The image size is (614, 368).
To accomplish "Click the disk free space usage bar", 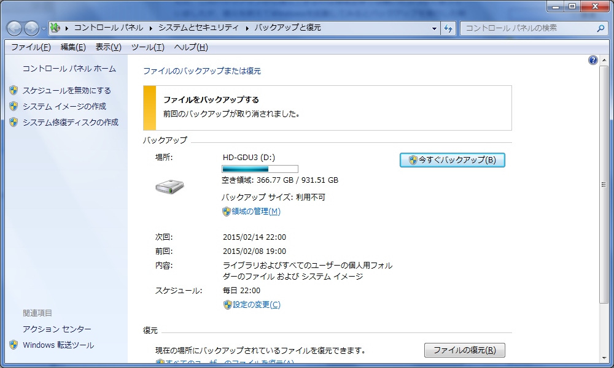I will point(260,169).
